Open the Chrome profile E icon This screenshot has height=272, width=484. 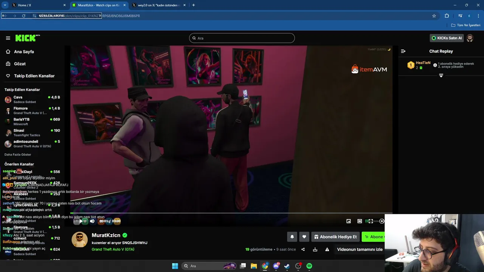pos(469,16)
